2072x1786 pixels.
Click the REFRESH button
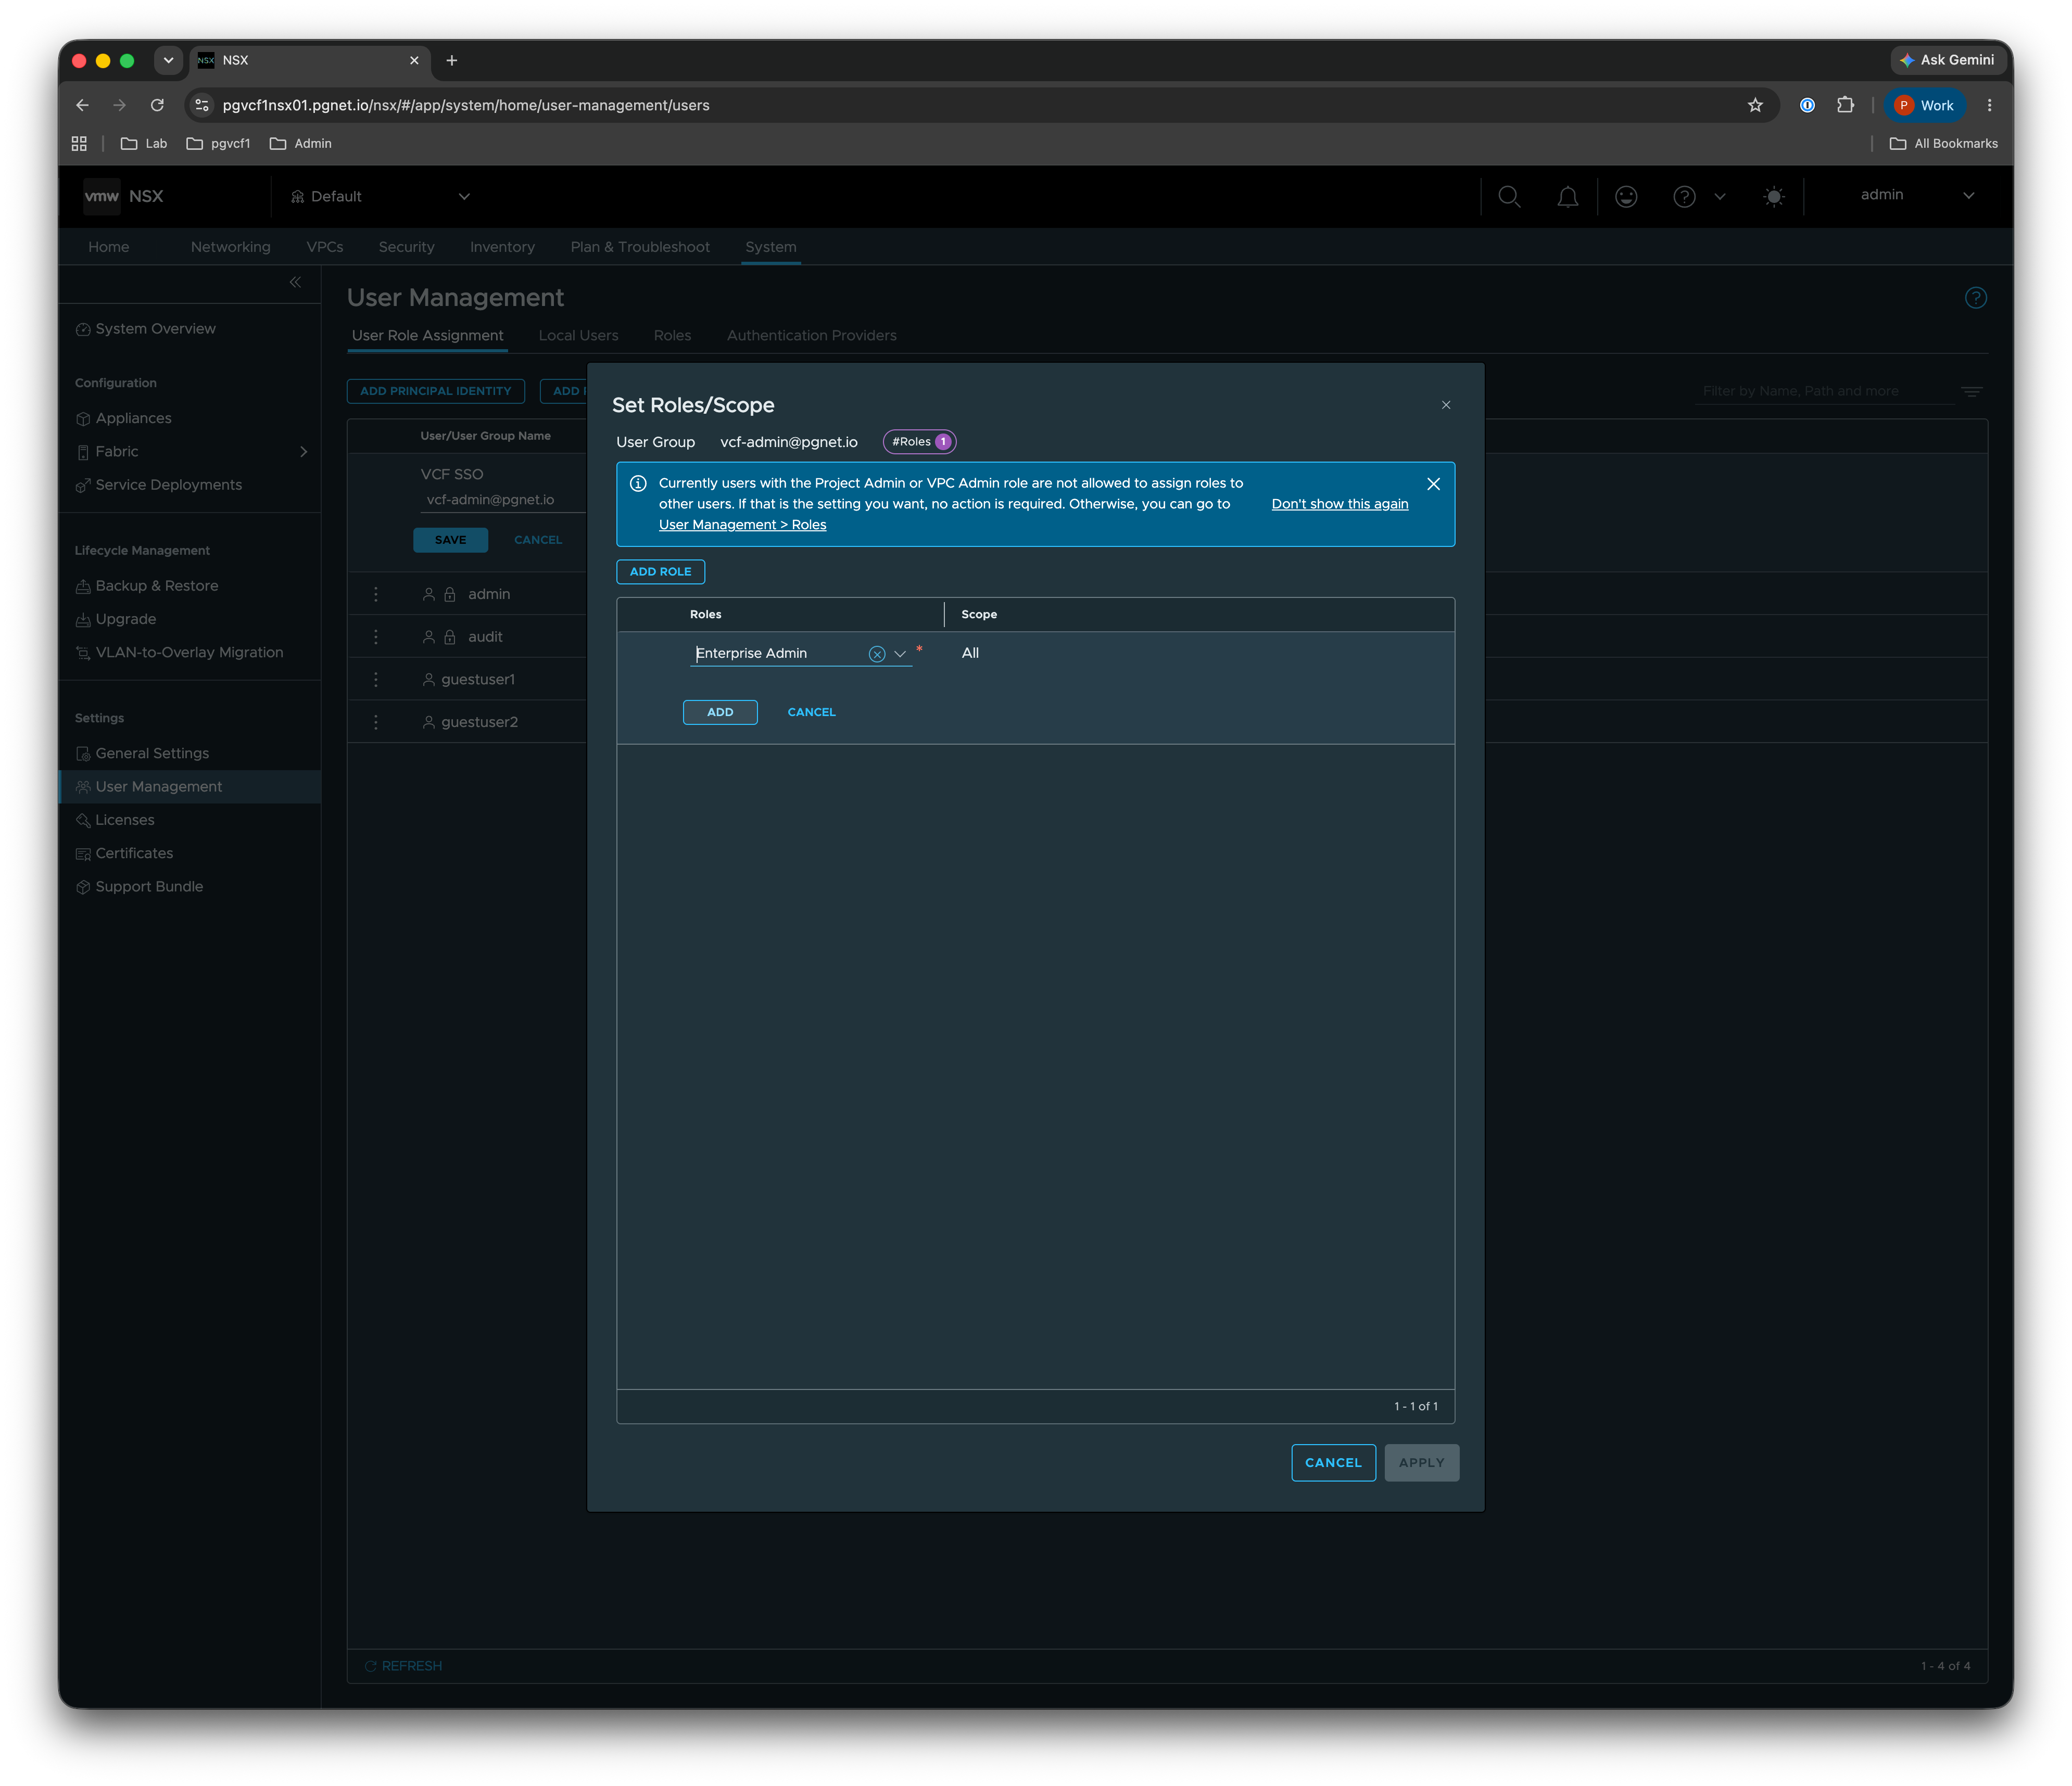pos(403,1666)
